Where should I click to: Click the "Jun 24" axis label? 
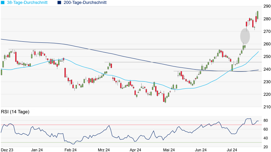point(201,150)
